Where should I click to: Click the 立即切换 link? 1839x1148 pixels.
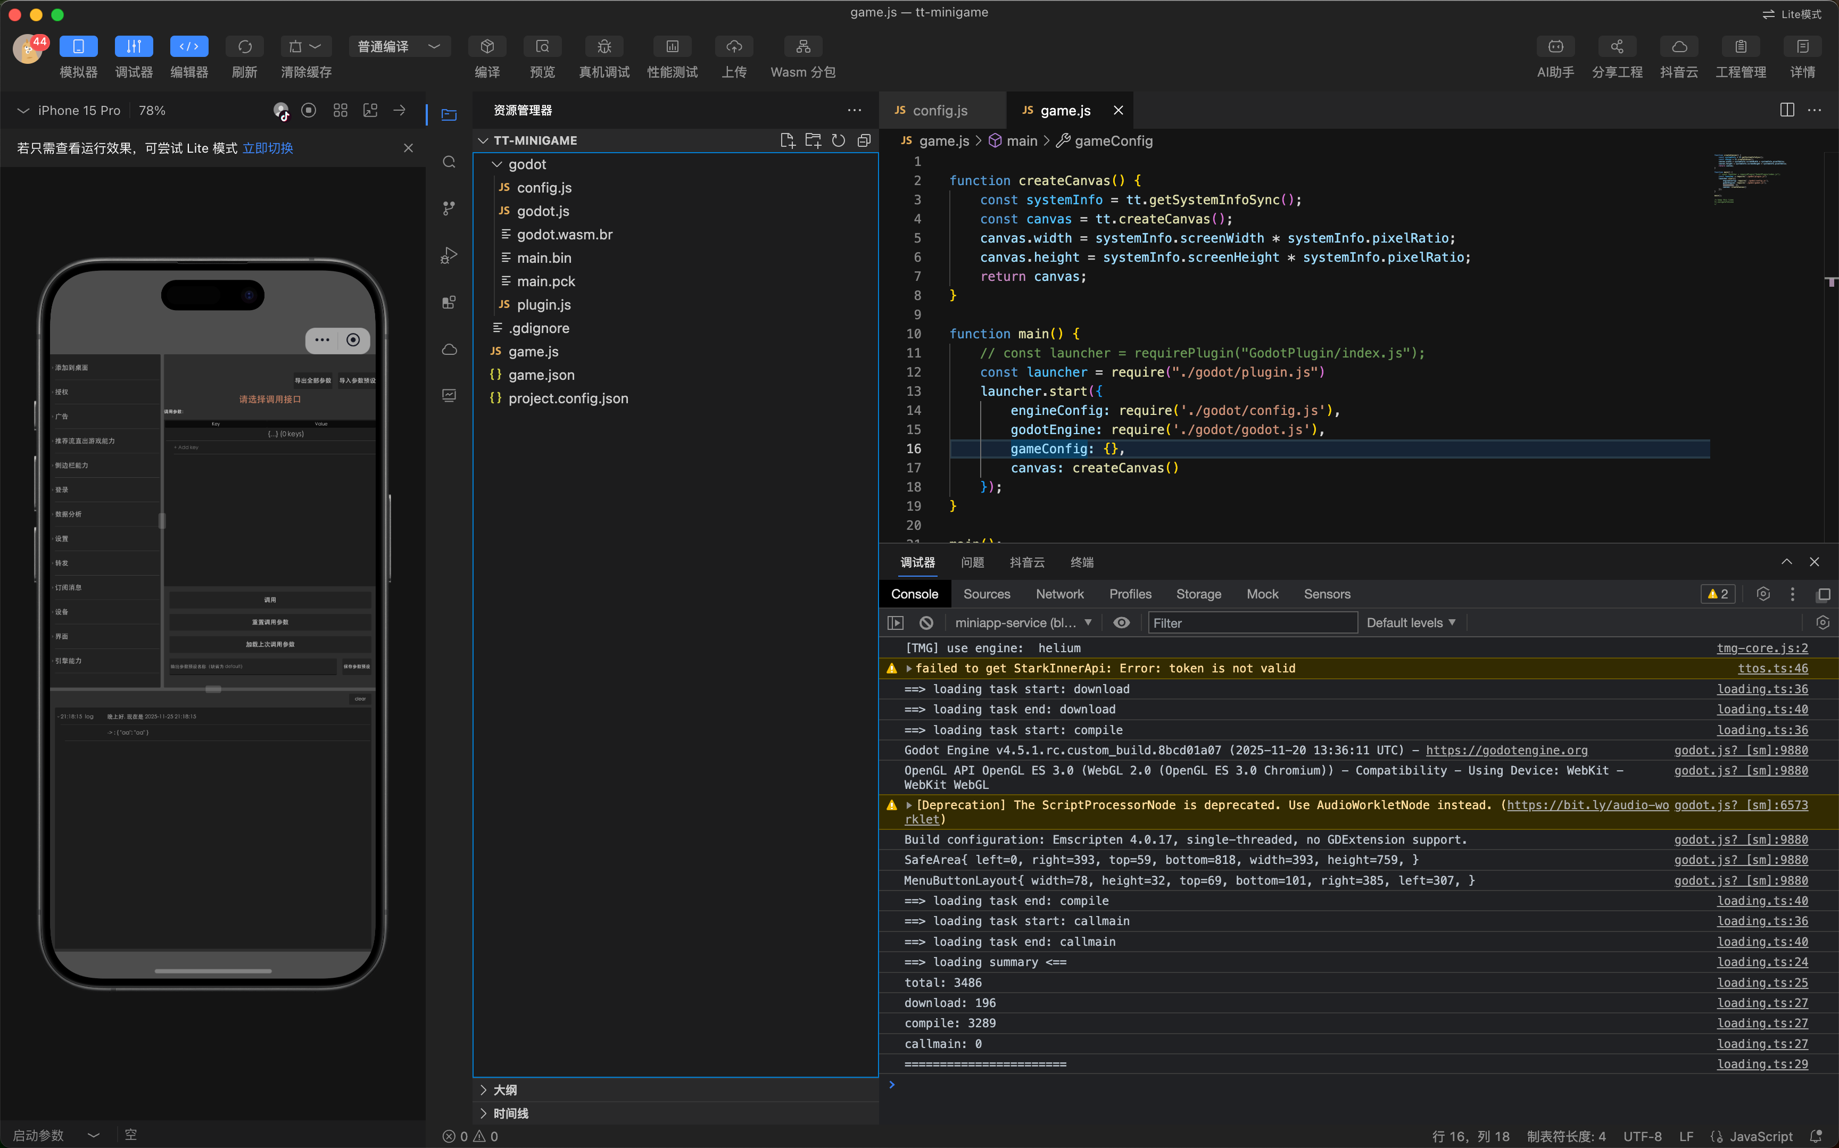(x=267, y=148)
